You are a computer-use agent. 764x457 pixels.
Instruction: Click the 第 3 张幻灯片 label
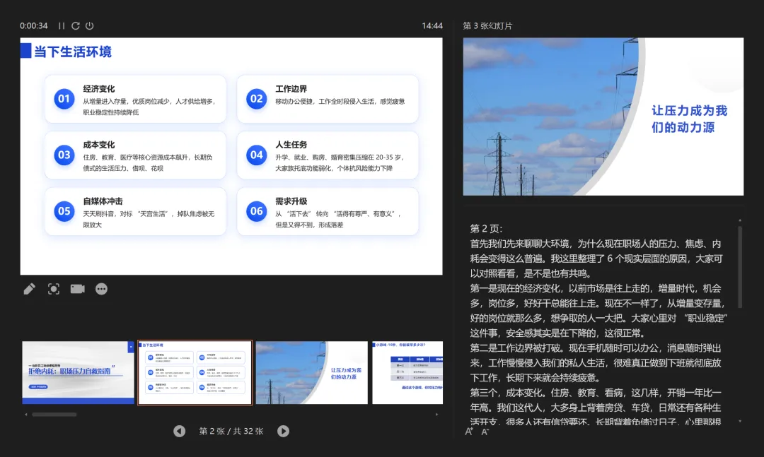click(487, 26)
